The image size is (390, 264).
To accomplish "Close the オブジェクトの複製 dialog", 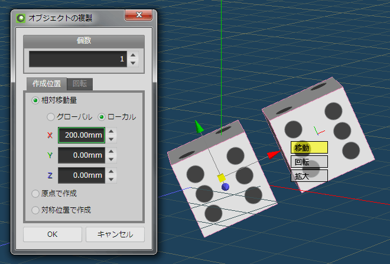I will [138, 15].
